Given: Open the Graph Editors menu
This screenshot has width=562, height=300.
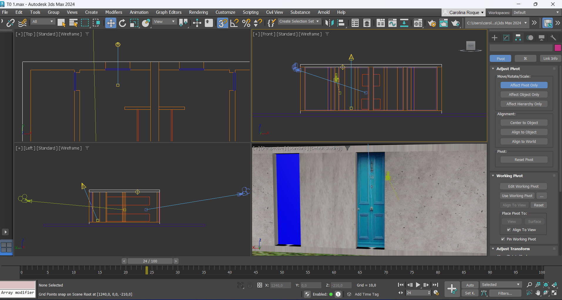Looking at the screenshot, I should 169,12.
